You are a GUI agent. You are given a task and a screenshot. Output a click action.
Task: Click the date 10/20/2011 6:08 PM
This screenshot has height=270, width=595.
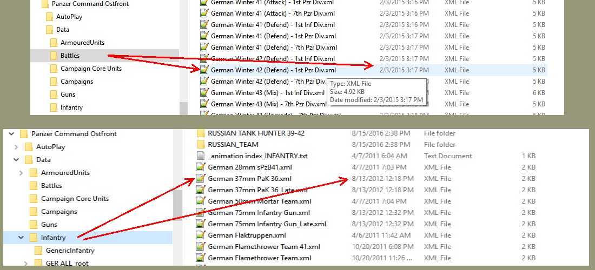(383, 247)
